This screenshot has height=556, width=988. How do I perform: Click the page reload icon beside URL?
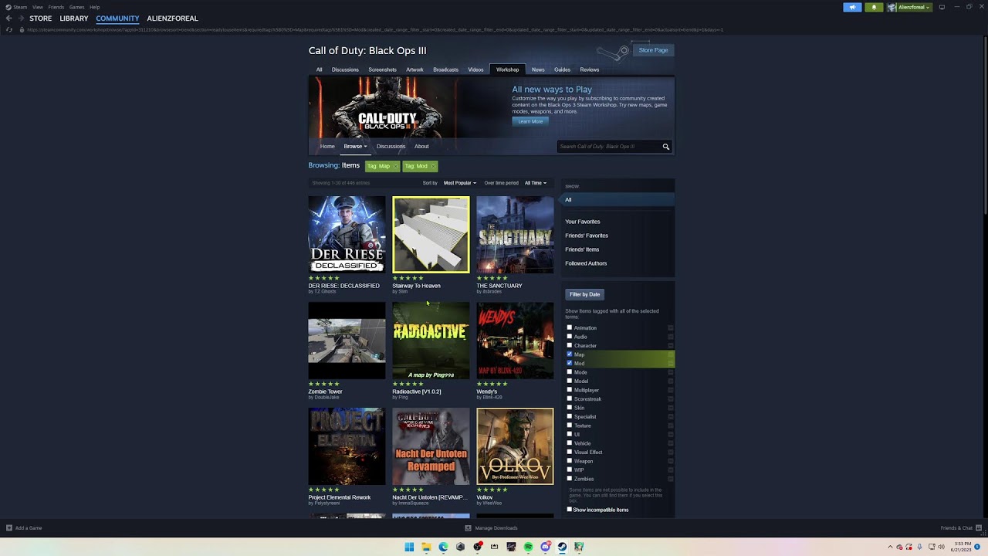tap(9, 29)
